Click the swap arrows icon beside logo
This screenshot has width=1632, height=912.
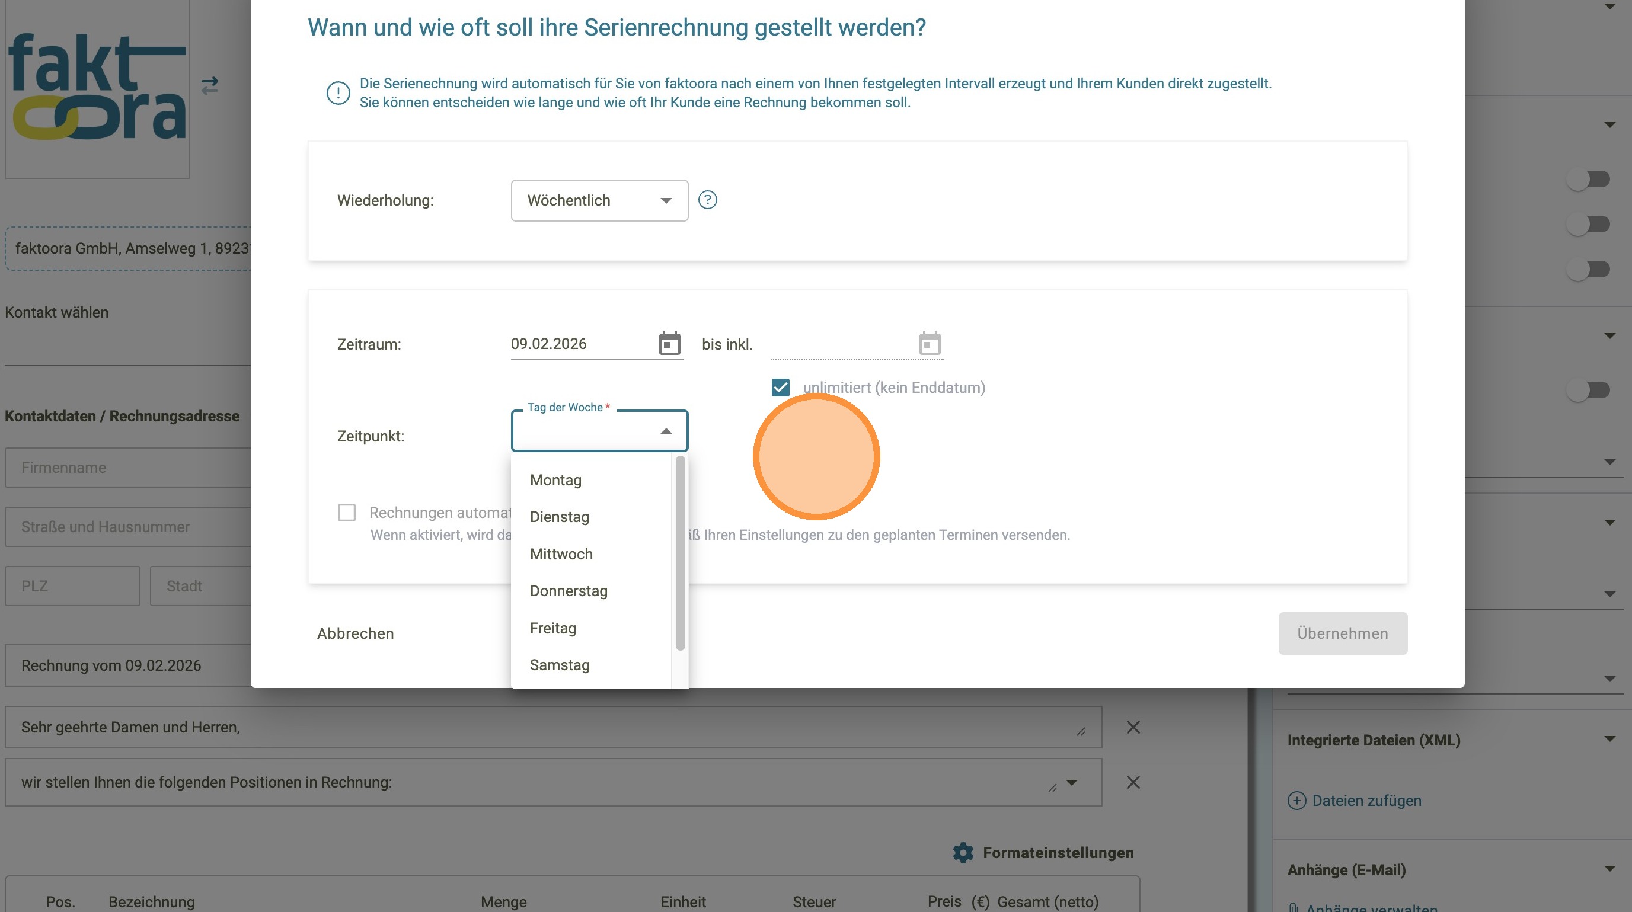coord(210,85)
